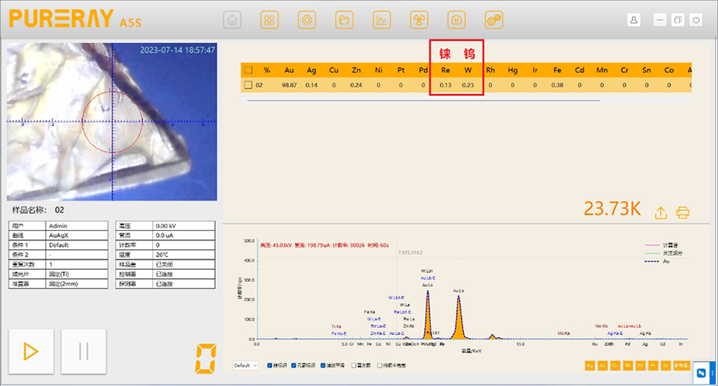The width and height of the screenshot is (718, 386).
Task: Click the home icon in the top toolbar
Action: (232, 20)
